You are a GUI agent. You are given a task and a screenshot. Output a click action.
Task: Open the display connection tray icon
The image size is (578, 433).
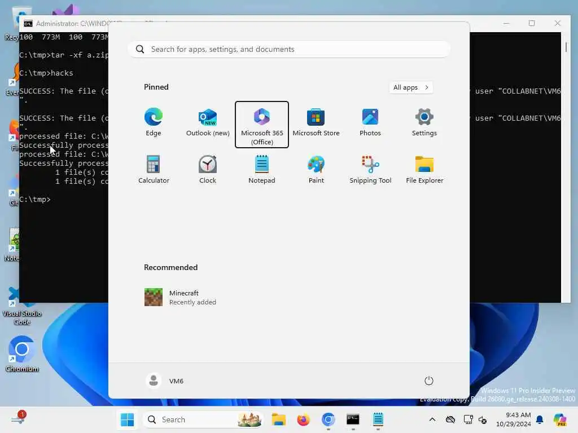coord(468,419)
